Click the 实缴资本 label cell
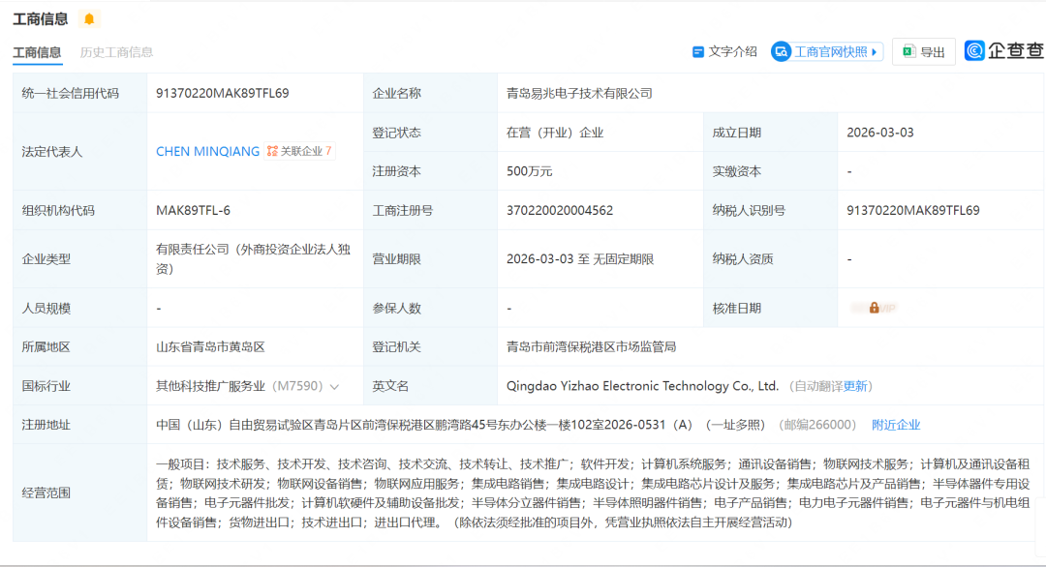The width and height of the screenshot is (1046, 567). coord(771,171)
